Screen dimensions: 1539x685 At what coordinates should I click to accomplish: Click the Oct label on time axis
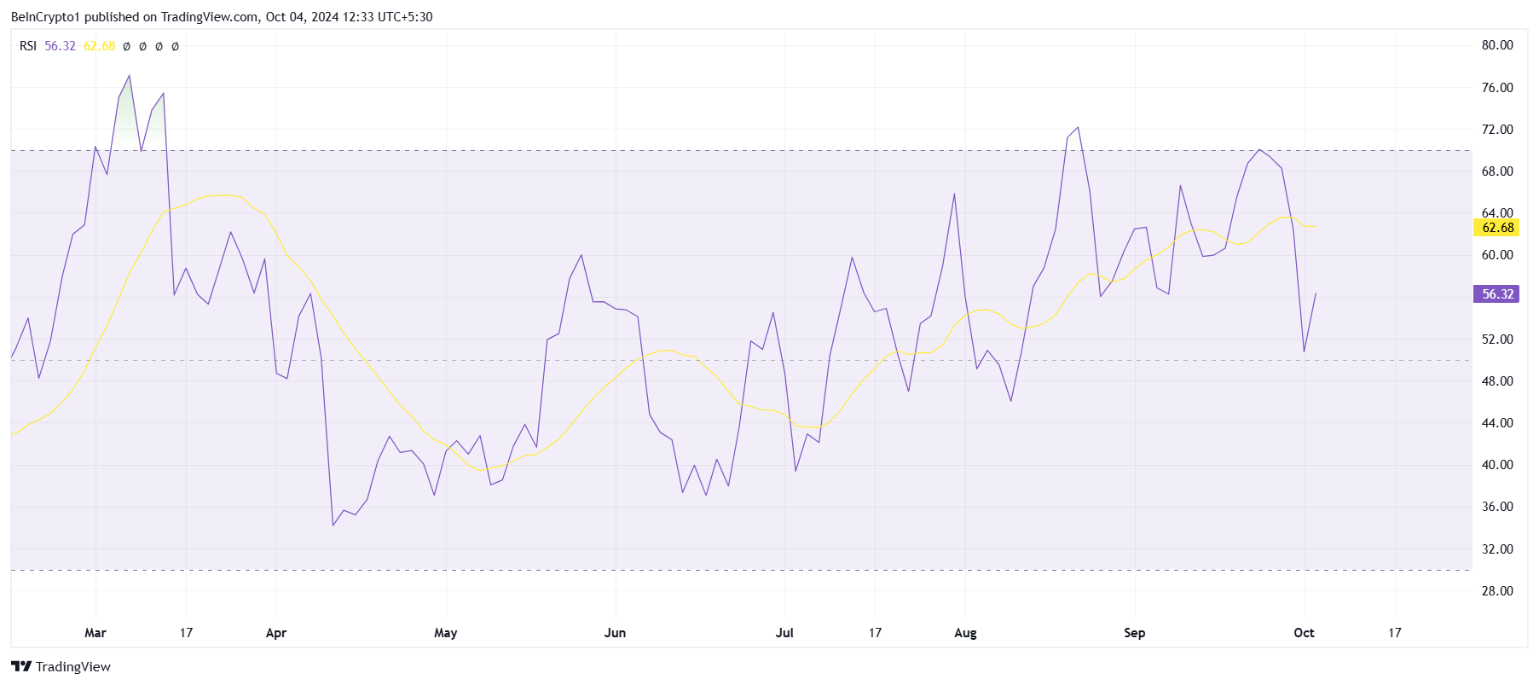(x=1304, y=633)
